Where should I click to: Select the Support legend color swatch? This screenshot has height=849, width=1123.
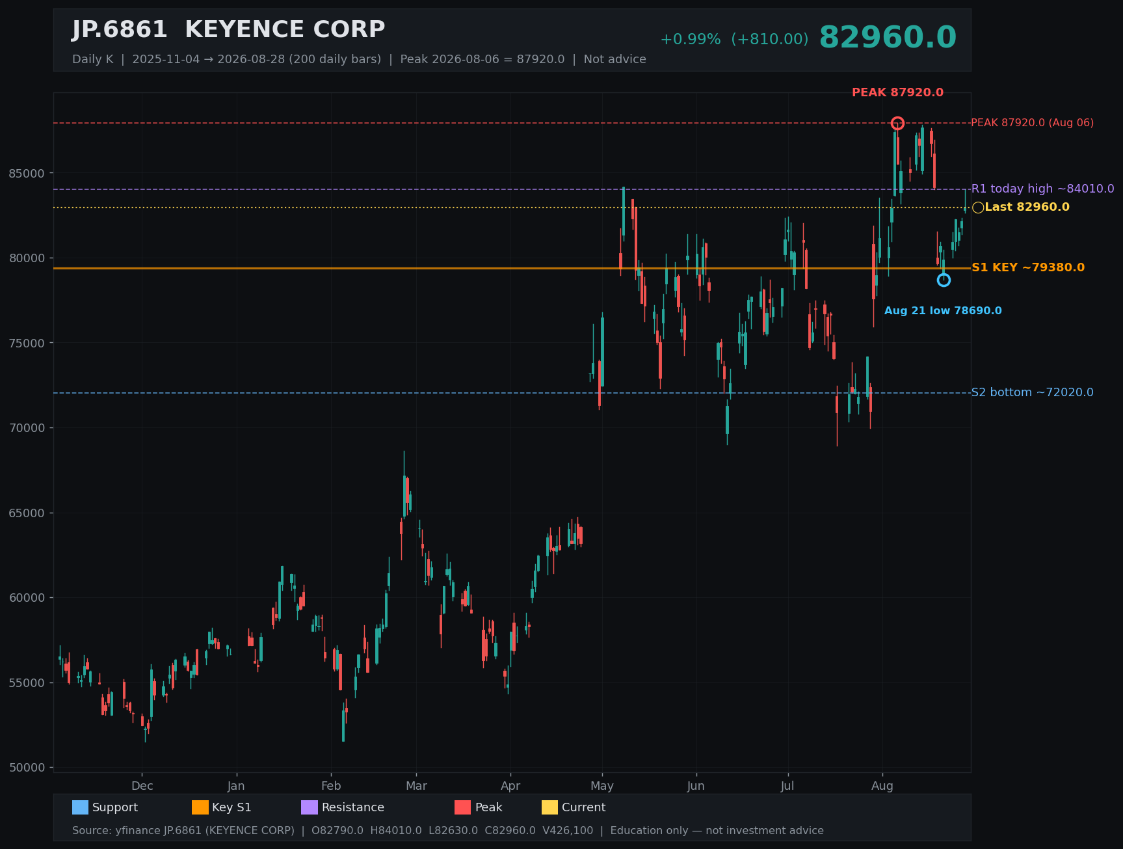(x=80, y=807)
